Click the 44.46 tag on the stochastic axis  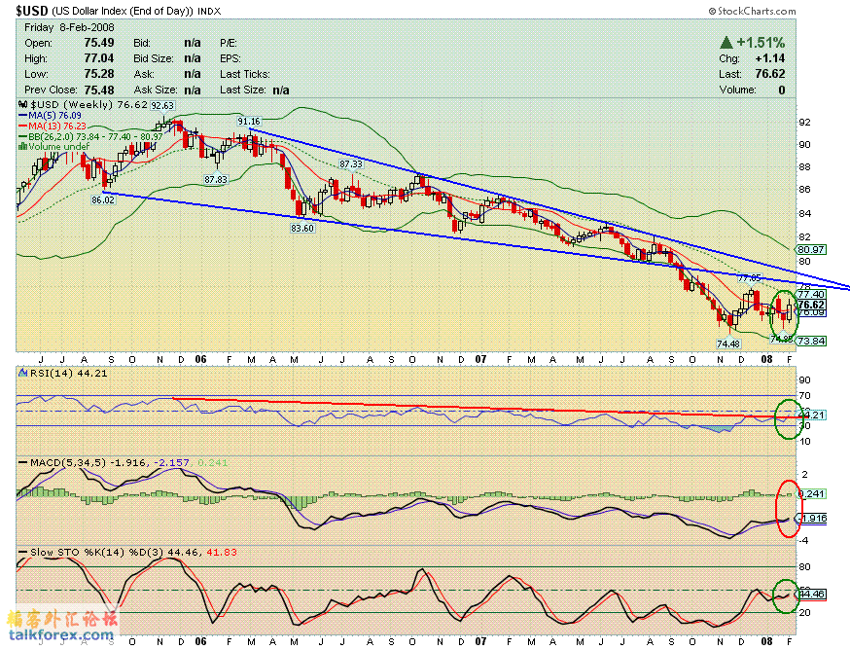point(811,595)
